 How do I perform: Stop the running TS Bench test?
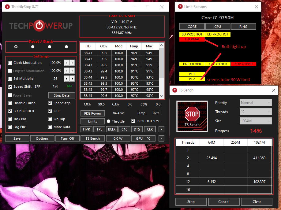[191, 202]
